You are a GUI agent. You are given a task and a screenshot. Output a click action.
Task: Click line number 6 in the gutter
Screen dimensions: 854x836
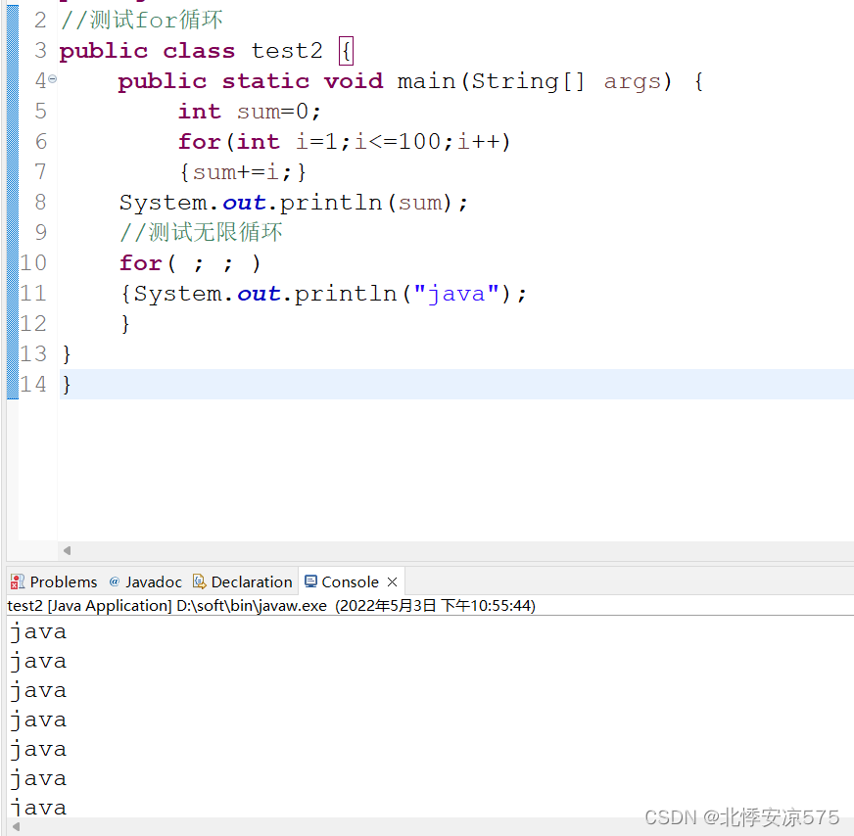click(40, 141)
